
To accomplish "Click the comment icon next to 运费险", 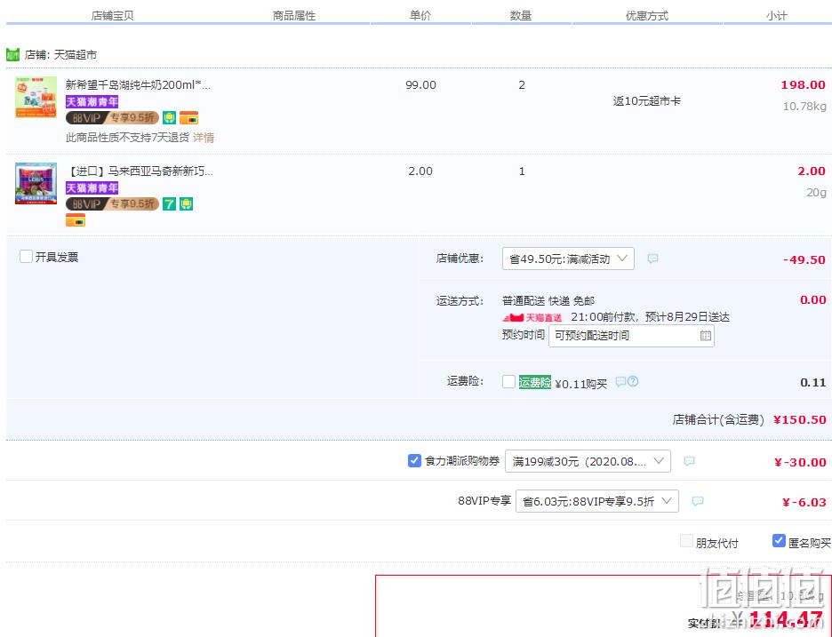I will pyautogui.click(x=620, y=381).
